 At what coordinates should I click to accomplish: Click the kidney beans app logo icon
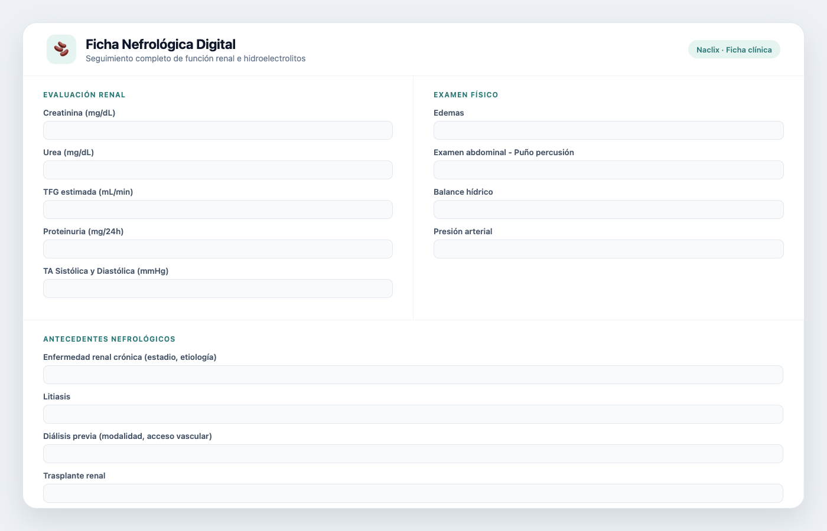tap(61, 49)
